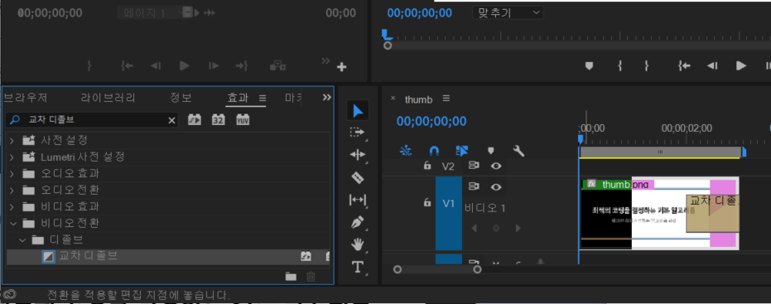Select the Razor tool
771x304 pixels.
[x=358, y=177]
